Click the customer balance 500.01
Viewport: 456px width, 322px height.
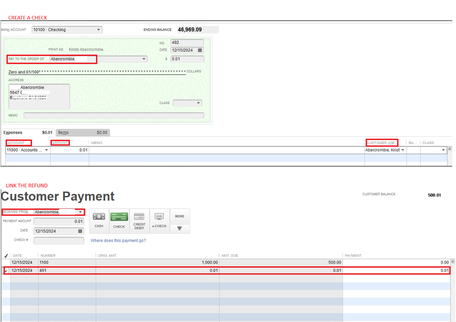coord(434,195)
